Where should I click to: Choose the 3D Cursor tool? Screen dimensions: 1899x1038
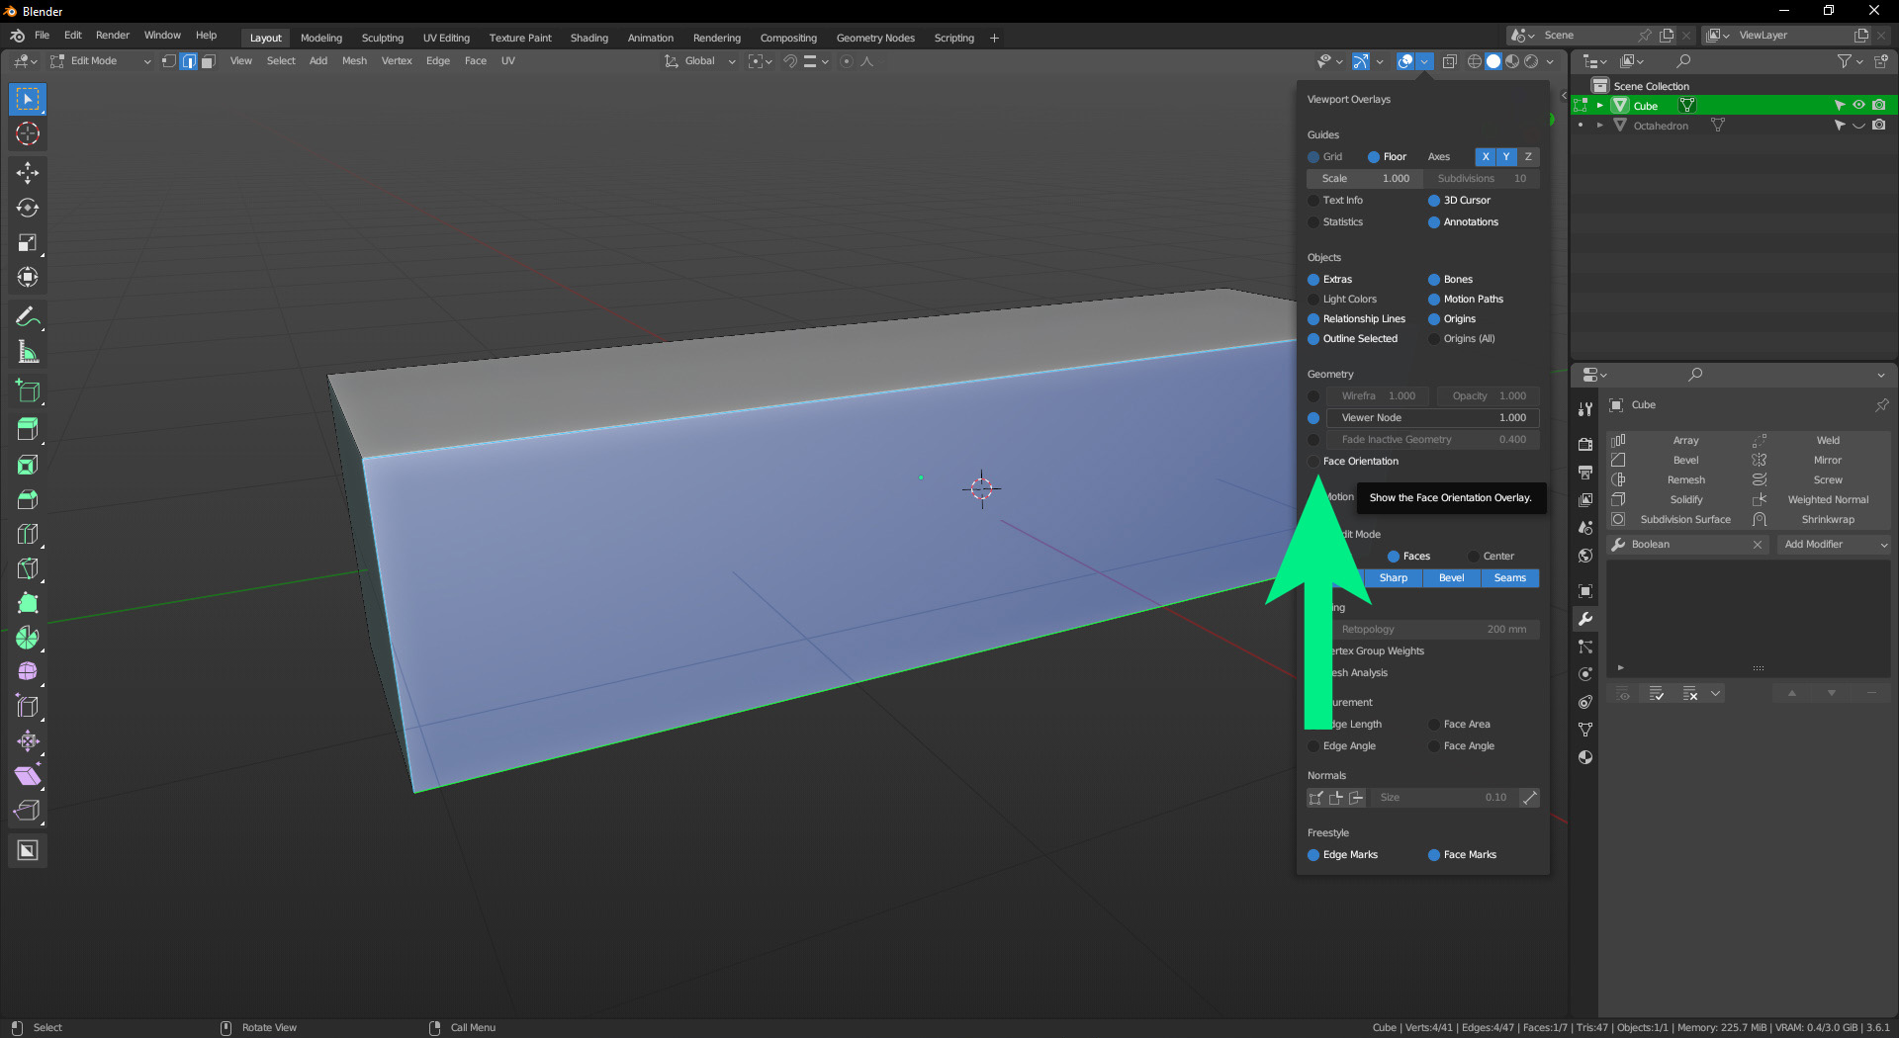point(28,134)
